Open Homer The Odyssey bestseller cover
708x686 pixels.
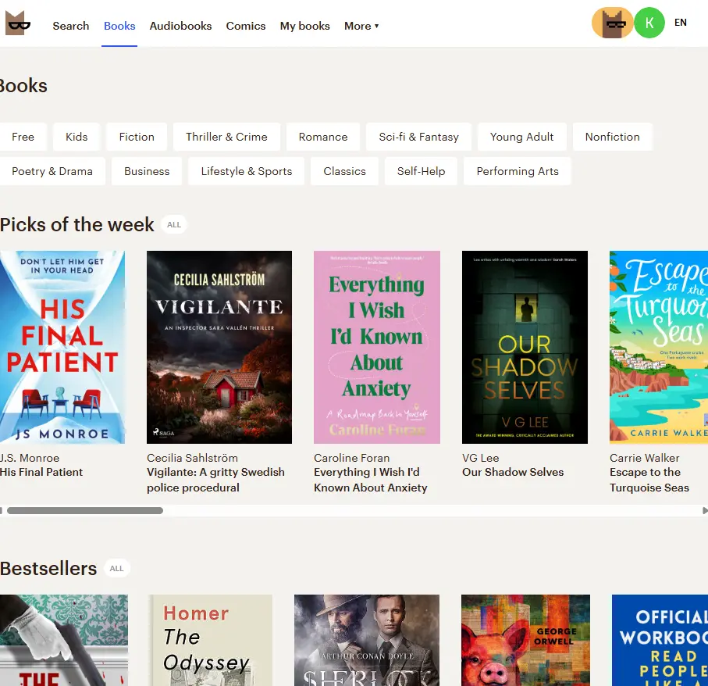click(212, 641)
